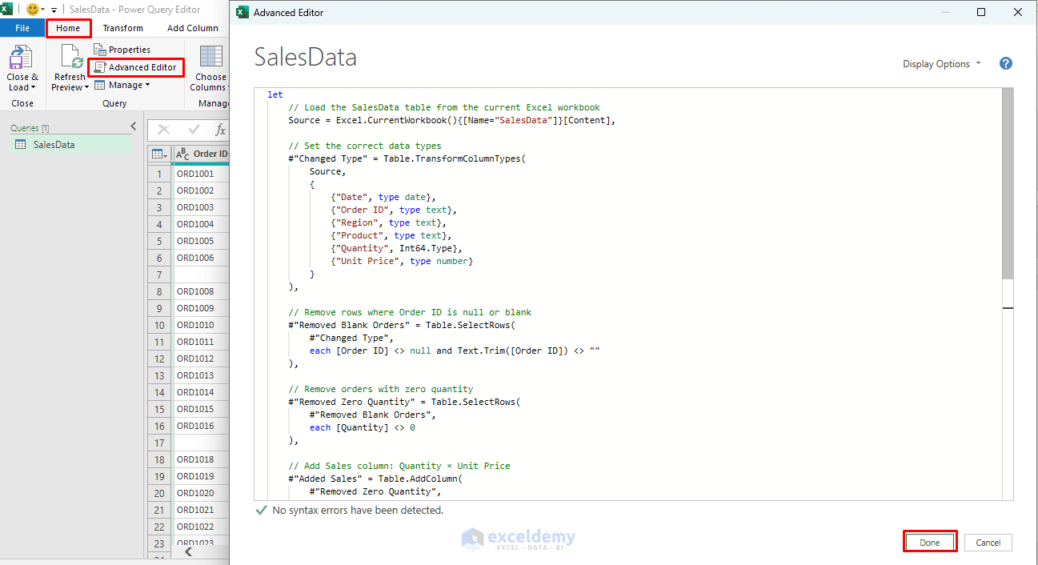Click cell ORD1003
The height and width of the screenshot is (565, 1038).
click(200, 207)
